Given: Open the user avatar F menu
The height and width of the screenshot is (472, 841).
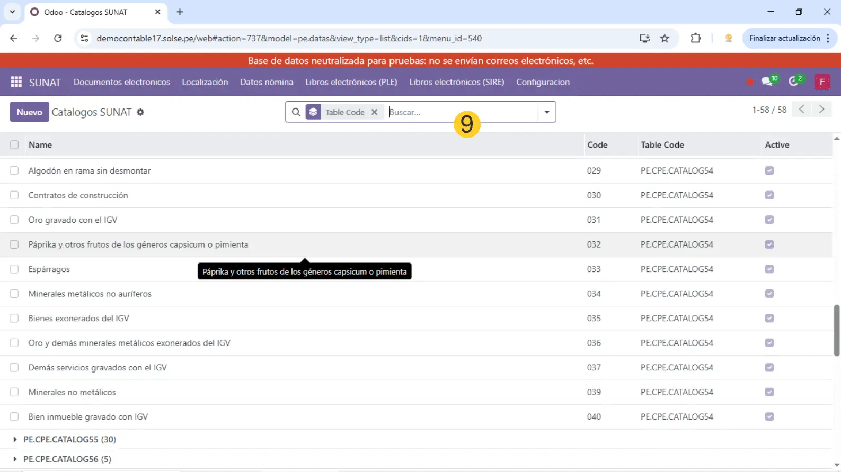Looking at the screenshot, I should tap(822, 82).
